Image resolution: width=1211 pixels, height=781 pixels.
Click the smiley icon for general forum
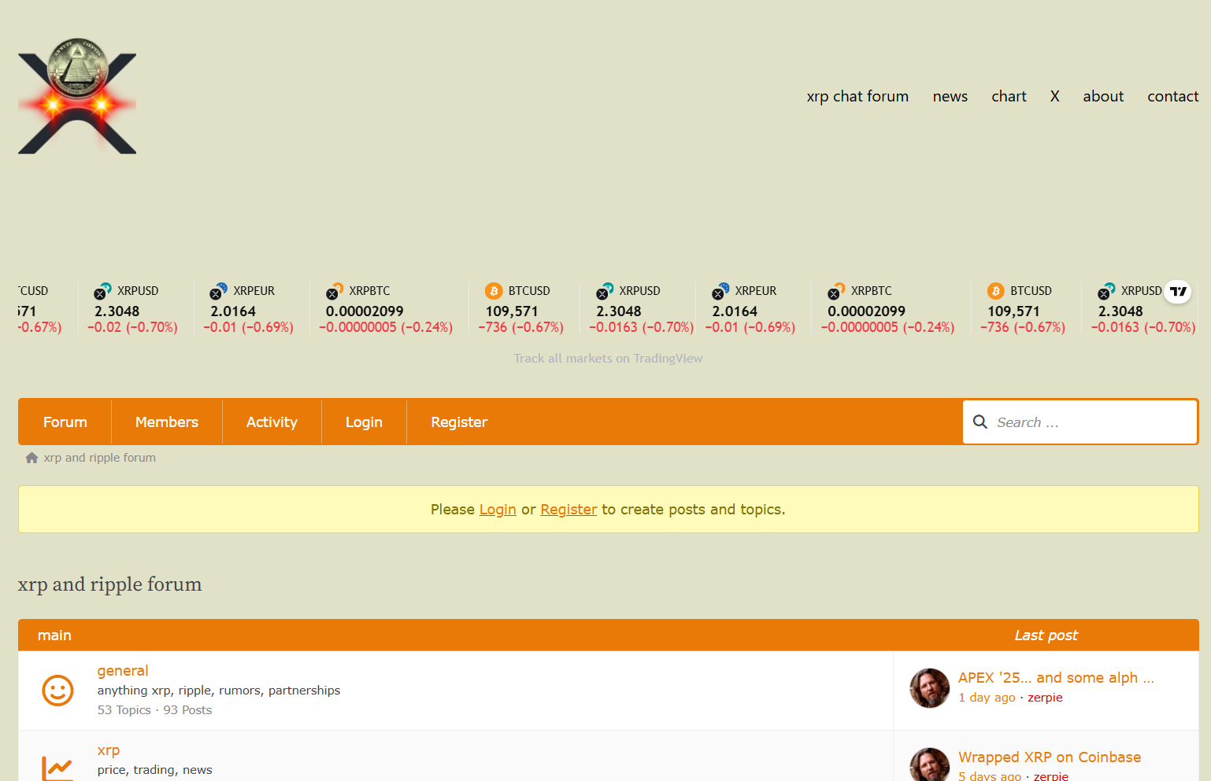57,691
